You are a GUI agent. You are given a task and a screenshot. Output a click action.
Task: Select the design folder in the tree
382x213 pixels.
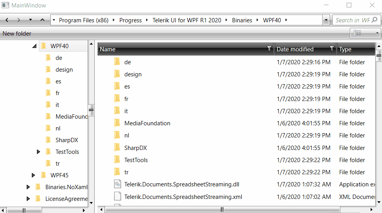coord(64,70)
